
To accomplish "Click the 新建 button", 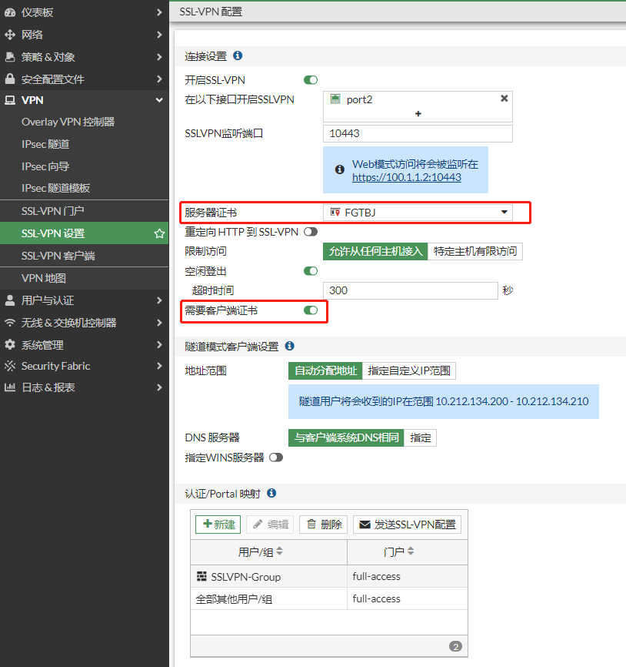I will coord(218,525).
